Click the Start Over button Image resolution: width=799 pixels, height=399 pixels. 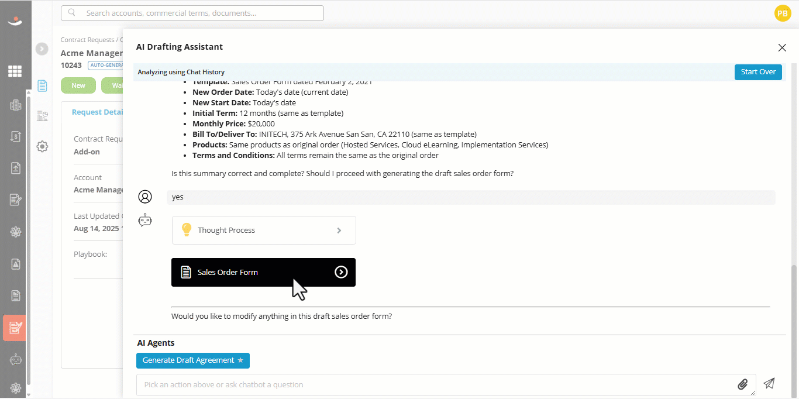(x=758, y=72)
